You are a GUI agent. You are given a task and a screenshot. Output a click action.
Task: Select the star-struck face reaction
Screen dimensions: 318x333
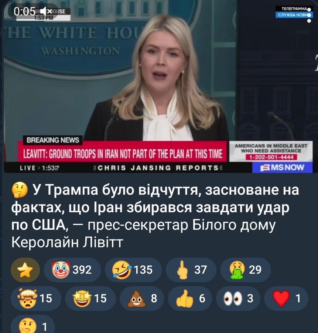90,298
